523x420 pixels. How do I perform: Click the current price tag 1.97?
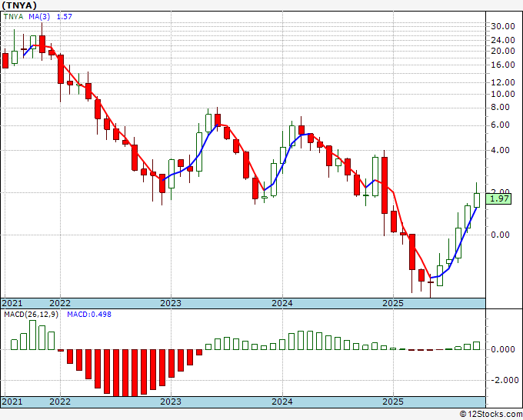pyautogui.click(x=498, y=198)
